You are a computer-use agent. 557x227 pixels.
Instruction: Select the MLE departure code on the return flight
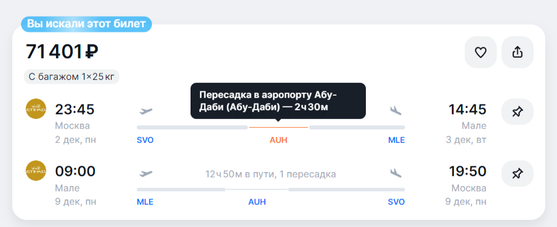pyautogui.click(x=145, y=202)
